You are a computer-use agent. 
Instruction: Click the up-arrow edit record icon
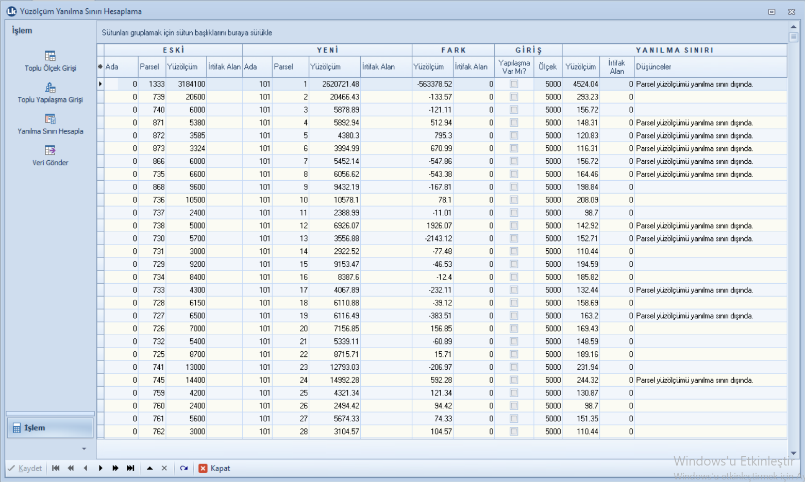tap(149, 468)
